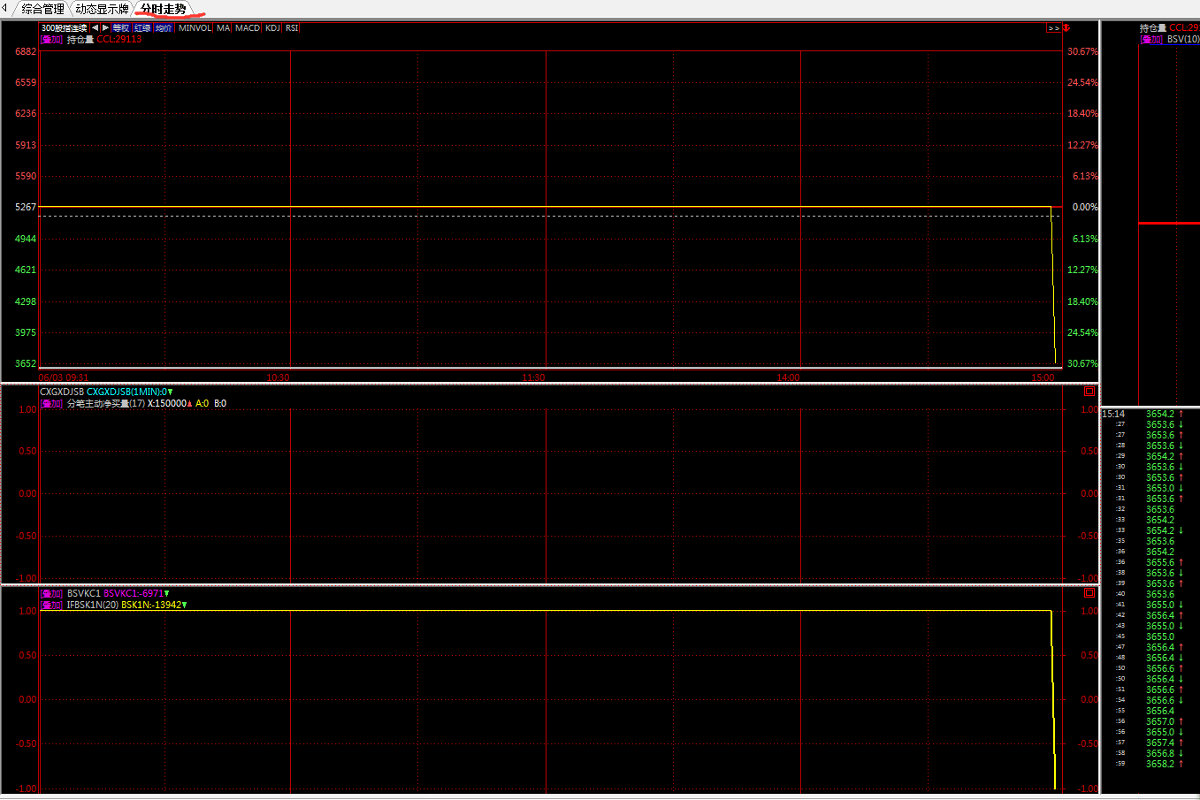Click the 06/08 09:31 start date label
The width and height of the screenshot is (1200, 800).
click(x=64, y=377)
